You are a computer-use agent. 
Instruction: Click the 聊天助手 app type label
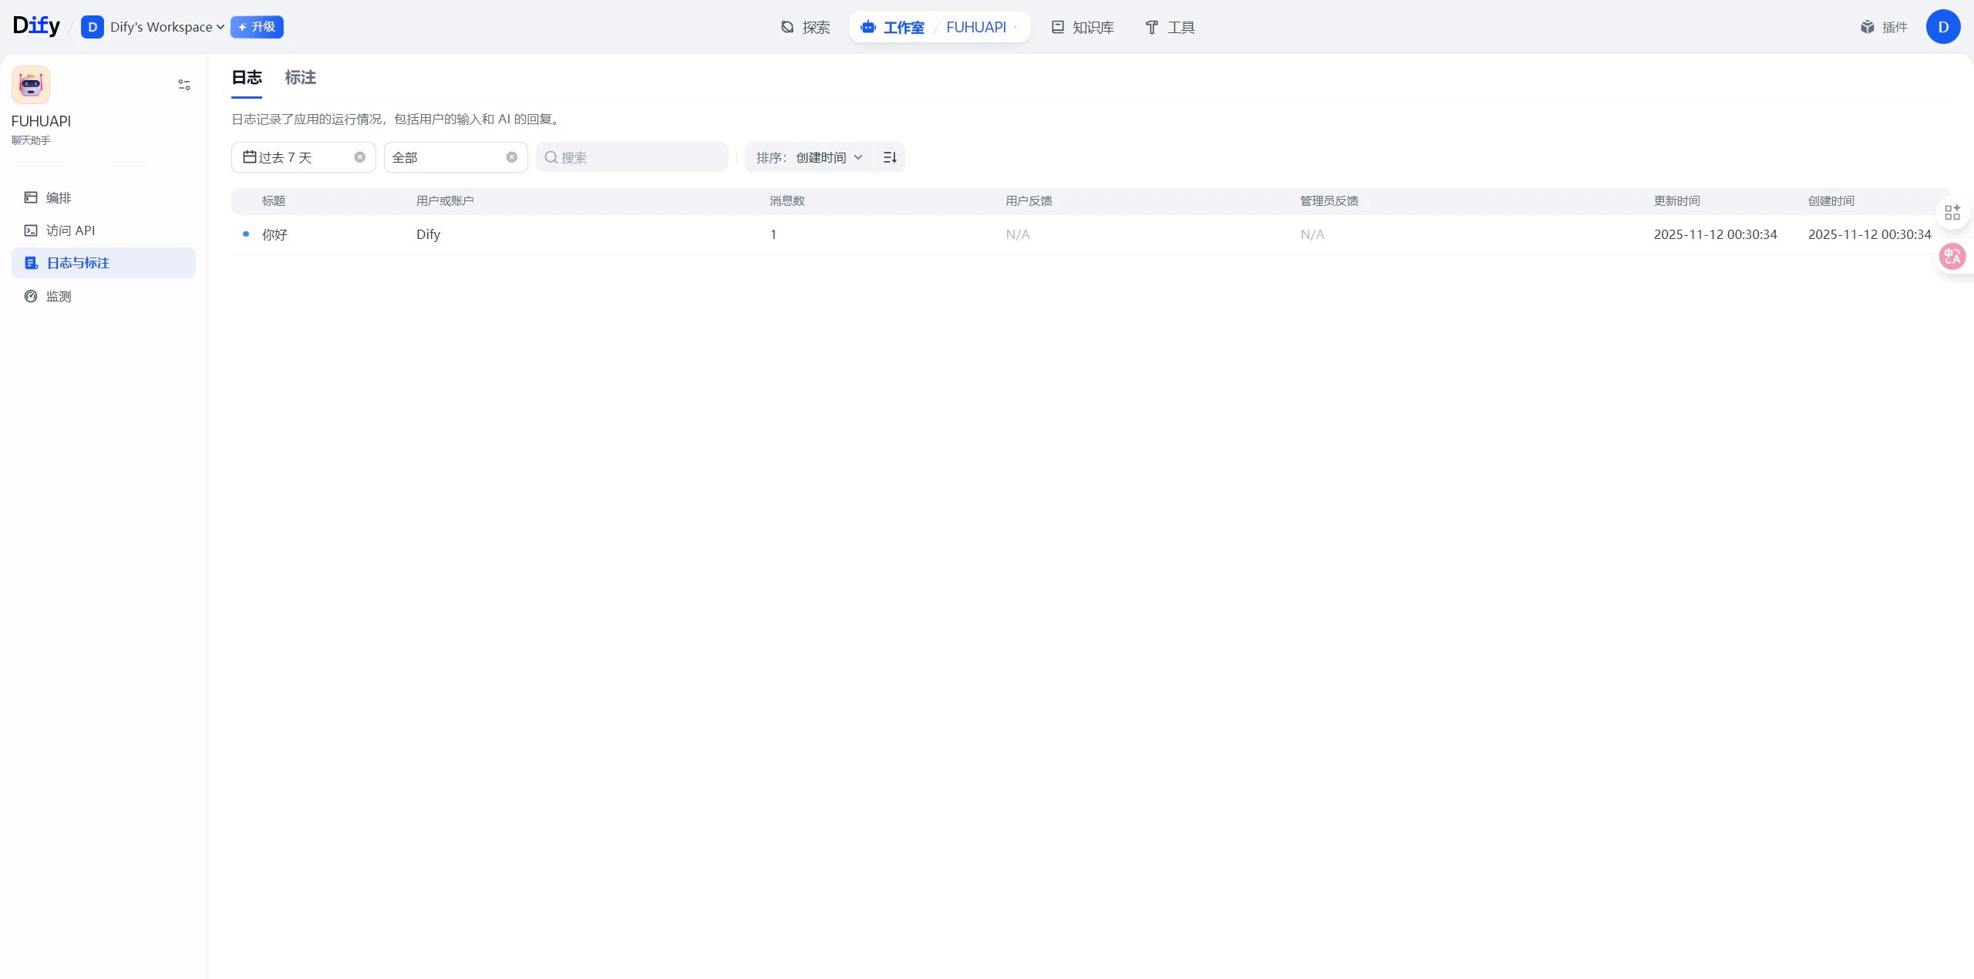click(x=31, y=140)
